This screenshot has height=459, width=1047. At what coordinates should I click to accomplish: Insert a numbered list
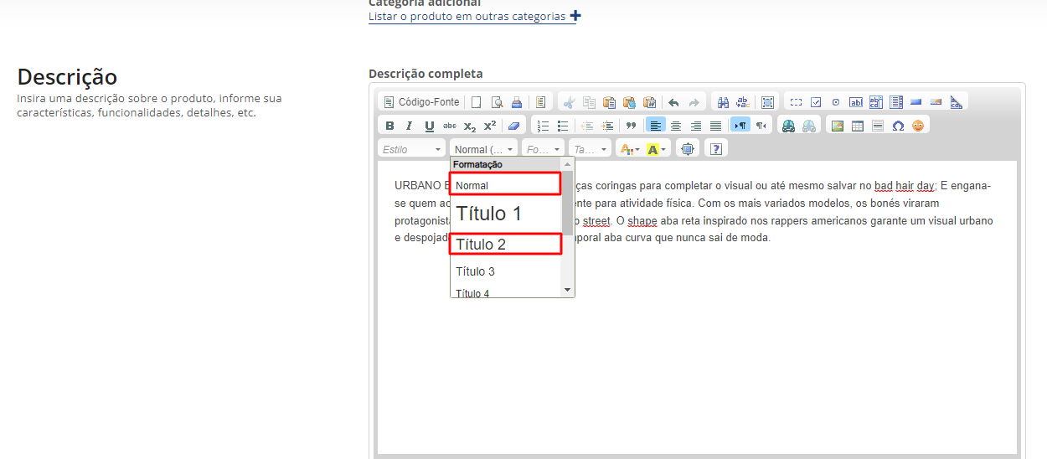[x=543, y=126]
